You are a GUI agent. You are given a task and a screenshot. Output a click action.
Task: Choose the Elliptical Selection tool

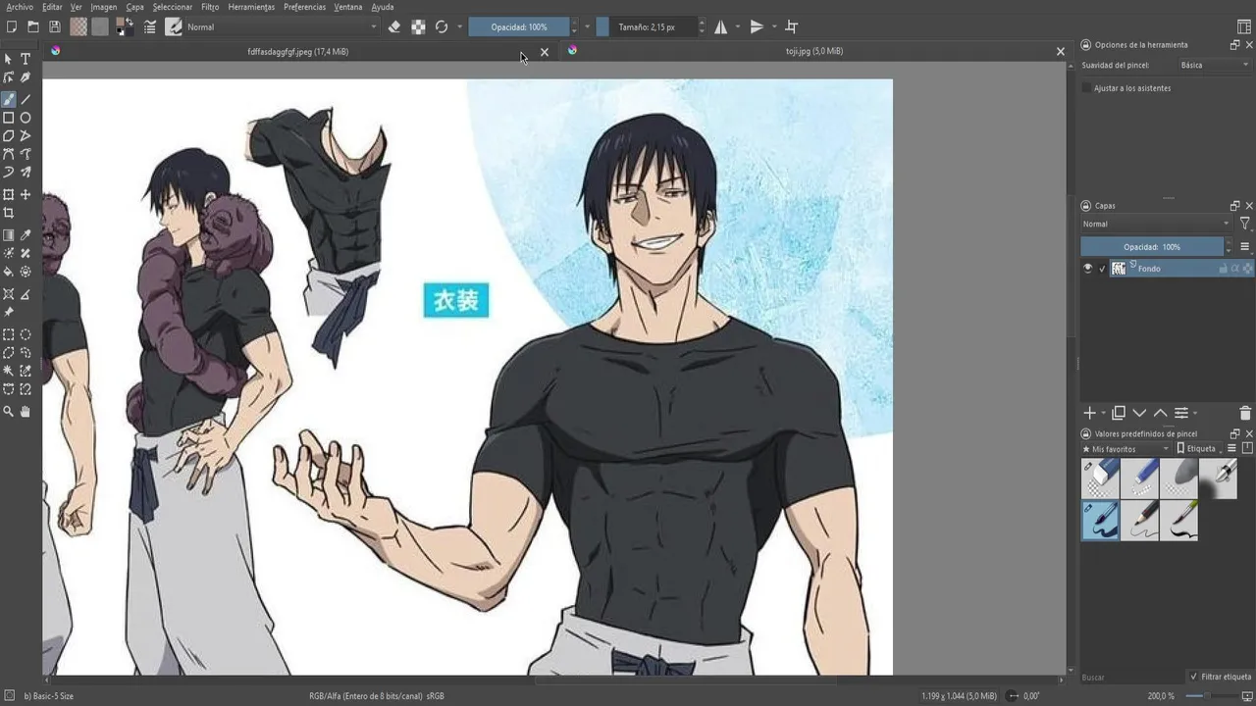pyautogui.click(x=26, y=334)
